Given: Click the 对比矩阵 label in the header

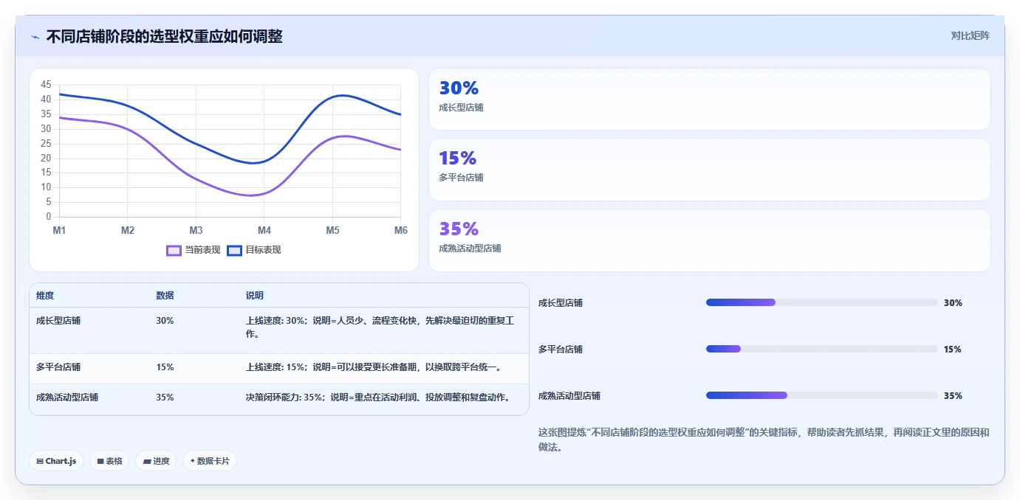Looking at the screenshot, I should click(x=970, y=35).
